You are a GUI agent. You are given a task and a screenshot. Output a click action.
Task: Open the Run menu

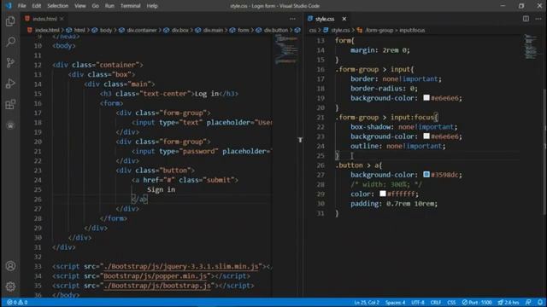[x=109, y=6]
